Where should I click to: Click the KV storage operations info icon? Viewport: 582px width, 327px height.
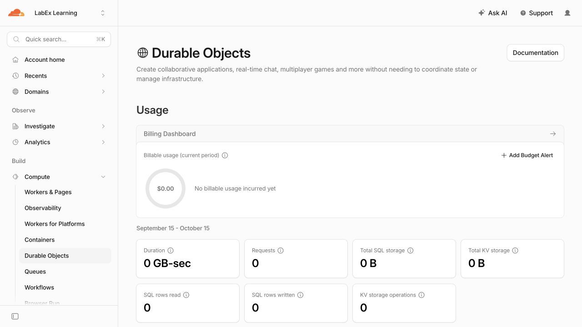421,295
